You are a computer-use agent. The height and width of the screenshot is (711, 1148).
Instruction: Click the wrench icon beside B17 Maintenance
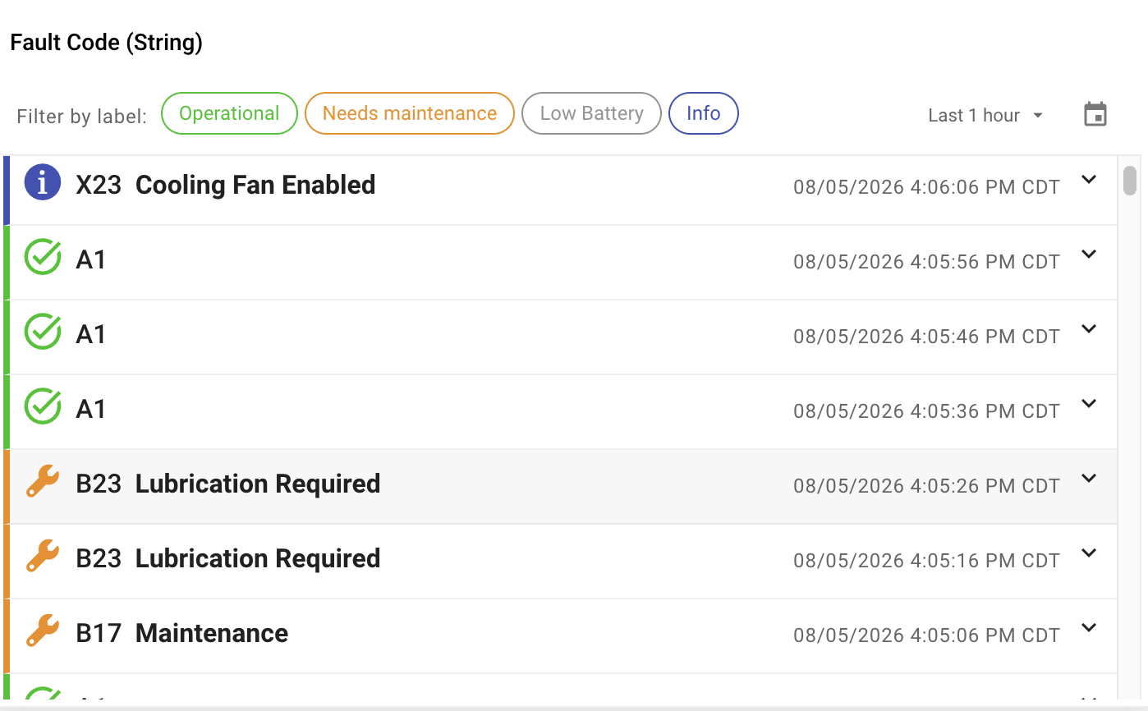(x=43, y=631)
